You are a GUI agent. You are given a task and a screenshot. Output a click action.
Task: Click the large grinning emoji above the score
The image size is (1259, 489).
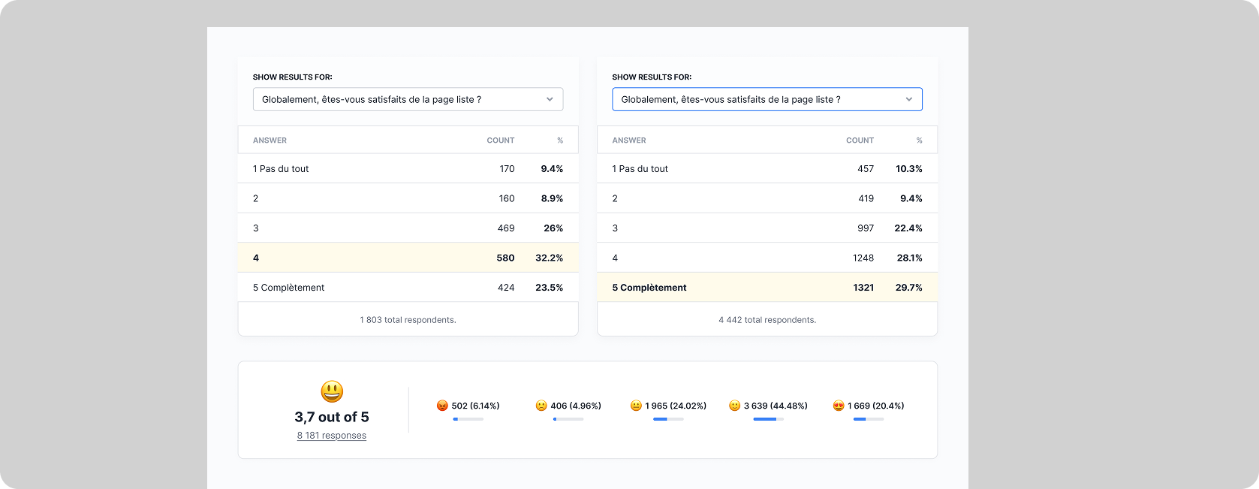(332, 391)
